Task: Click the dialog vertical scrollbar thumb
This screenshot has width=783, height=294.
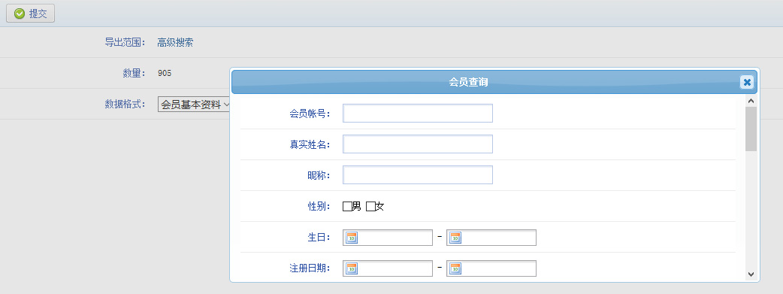Action: [x=751, y=129]
